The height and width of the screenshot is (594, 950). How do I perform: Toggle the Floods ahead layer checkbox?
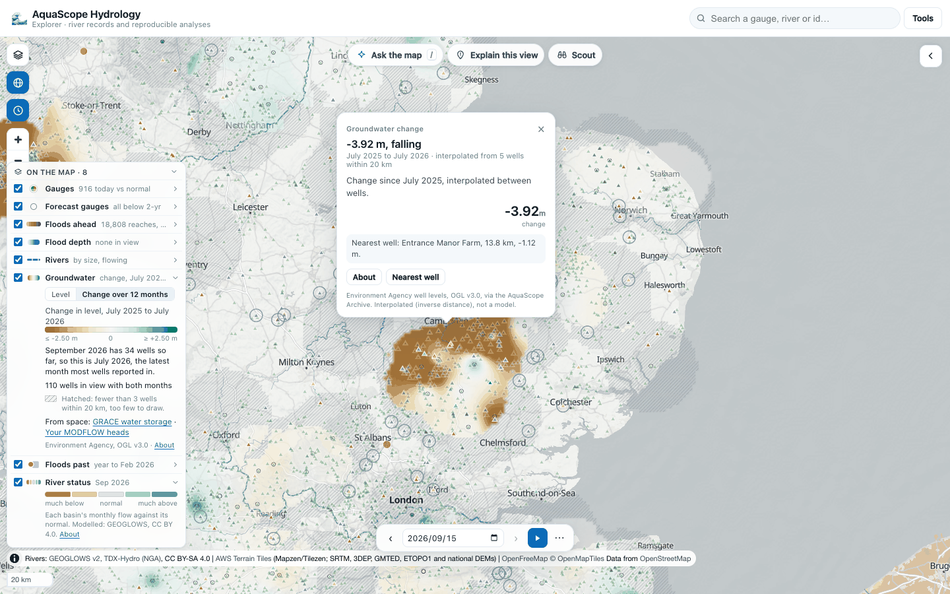click(18, 224)
